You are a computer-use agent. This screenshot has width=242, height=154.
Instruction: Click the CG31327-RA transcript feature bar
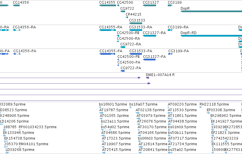[149, 36]
